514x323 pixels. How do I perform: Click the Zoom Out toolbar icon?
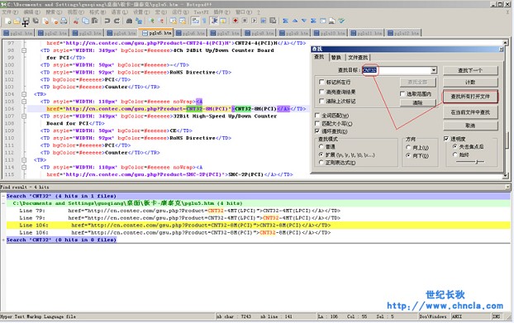coord(160,21)
